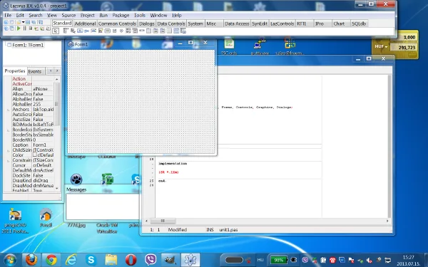Click the clDefault color swatch in the Color property
Viewport: 428px width, 267px height.
click(35, 155)
